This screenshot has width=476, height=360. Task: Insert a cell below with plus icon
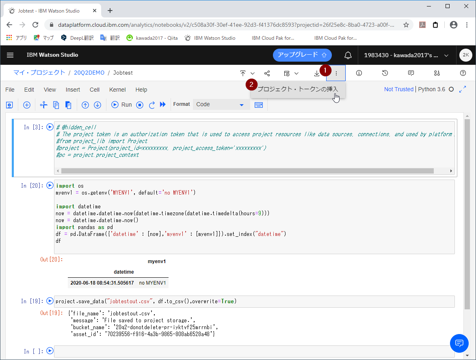click(27, 105)
